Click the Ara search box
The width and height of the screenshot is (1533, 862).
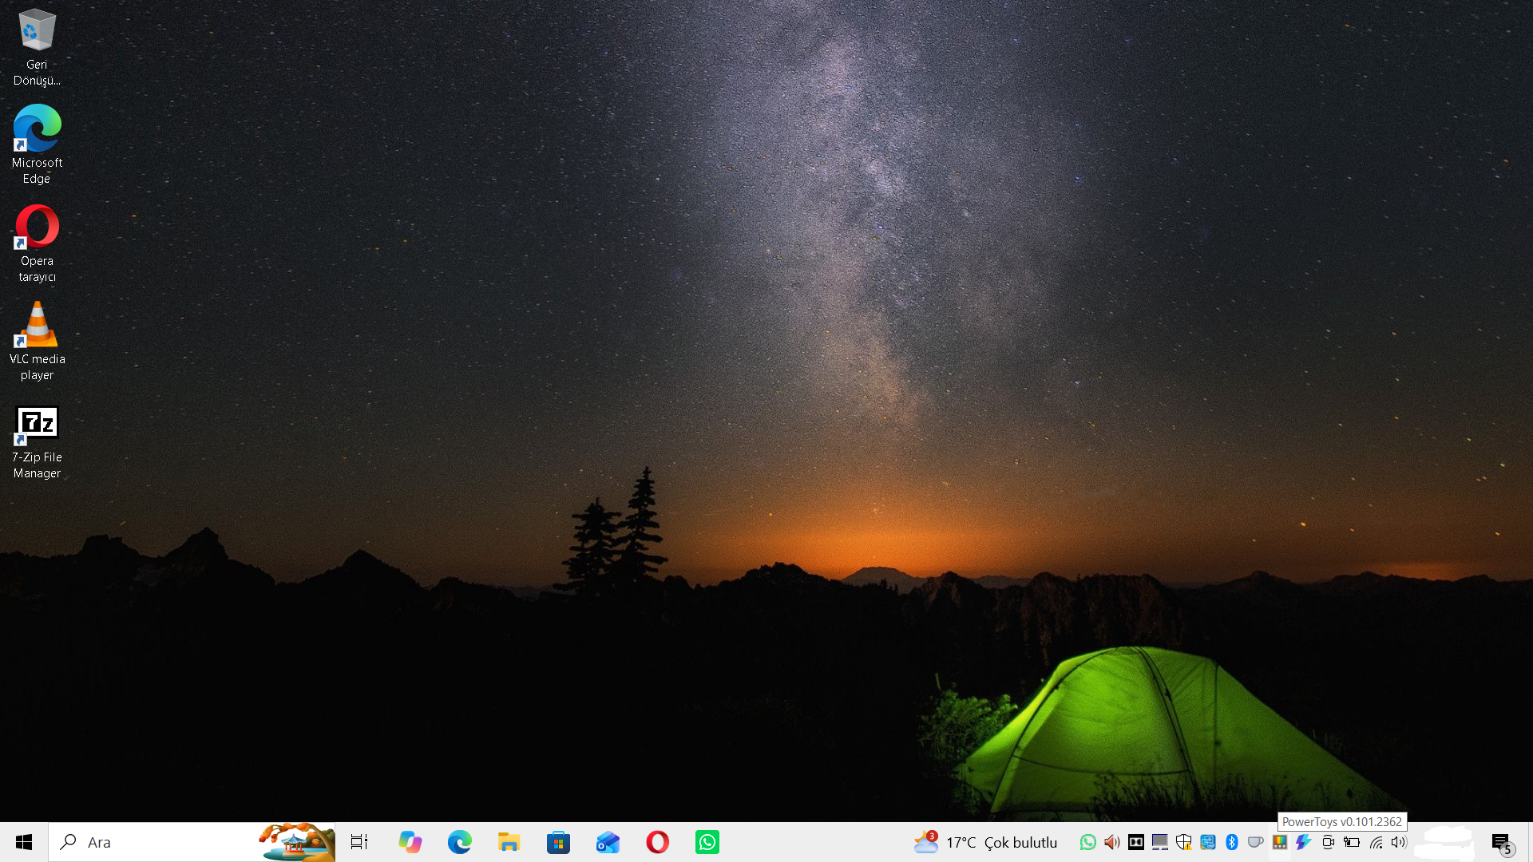tap(192, 842)
